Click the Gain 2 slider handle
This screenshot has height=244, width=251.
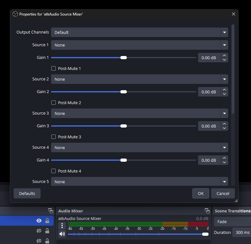pos(124,92)
